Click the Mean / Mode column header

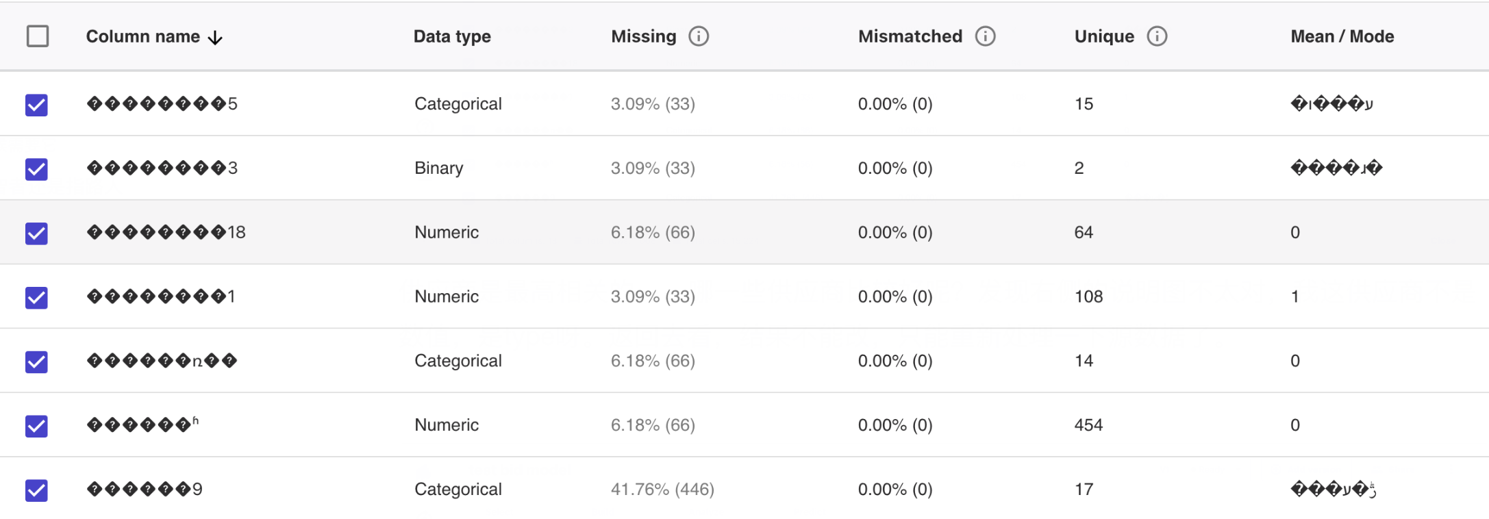1342,36
